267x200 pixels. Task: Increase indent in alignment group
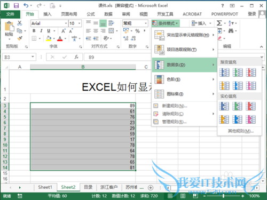pyautogui.click(x=96, y=38)
